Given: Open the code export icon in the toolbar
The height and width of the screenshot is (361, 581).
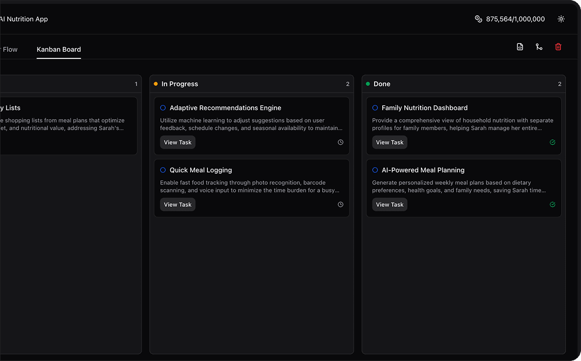Looking at the screenshot, I should pos(520,46).
